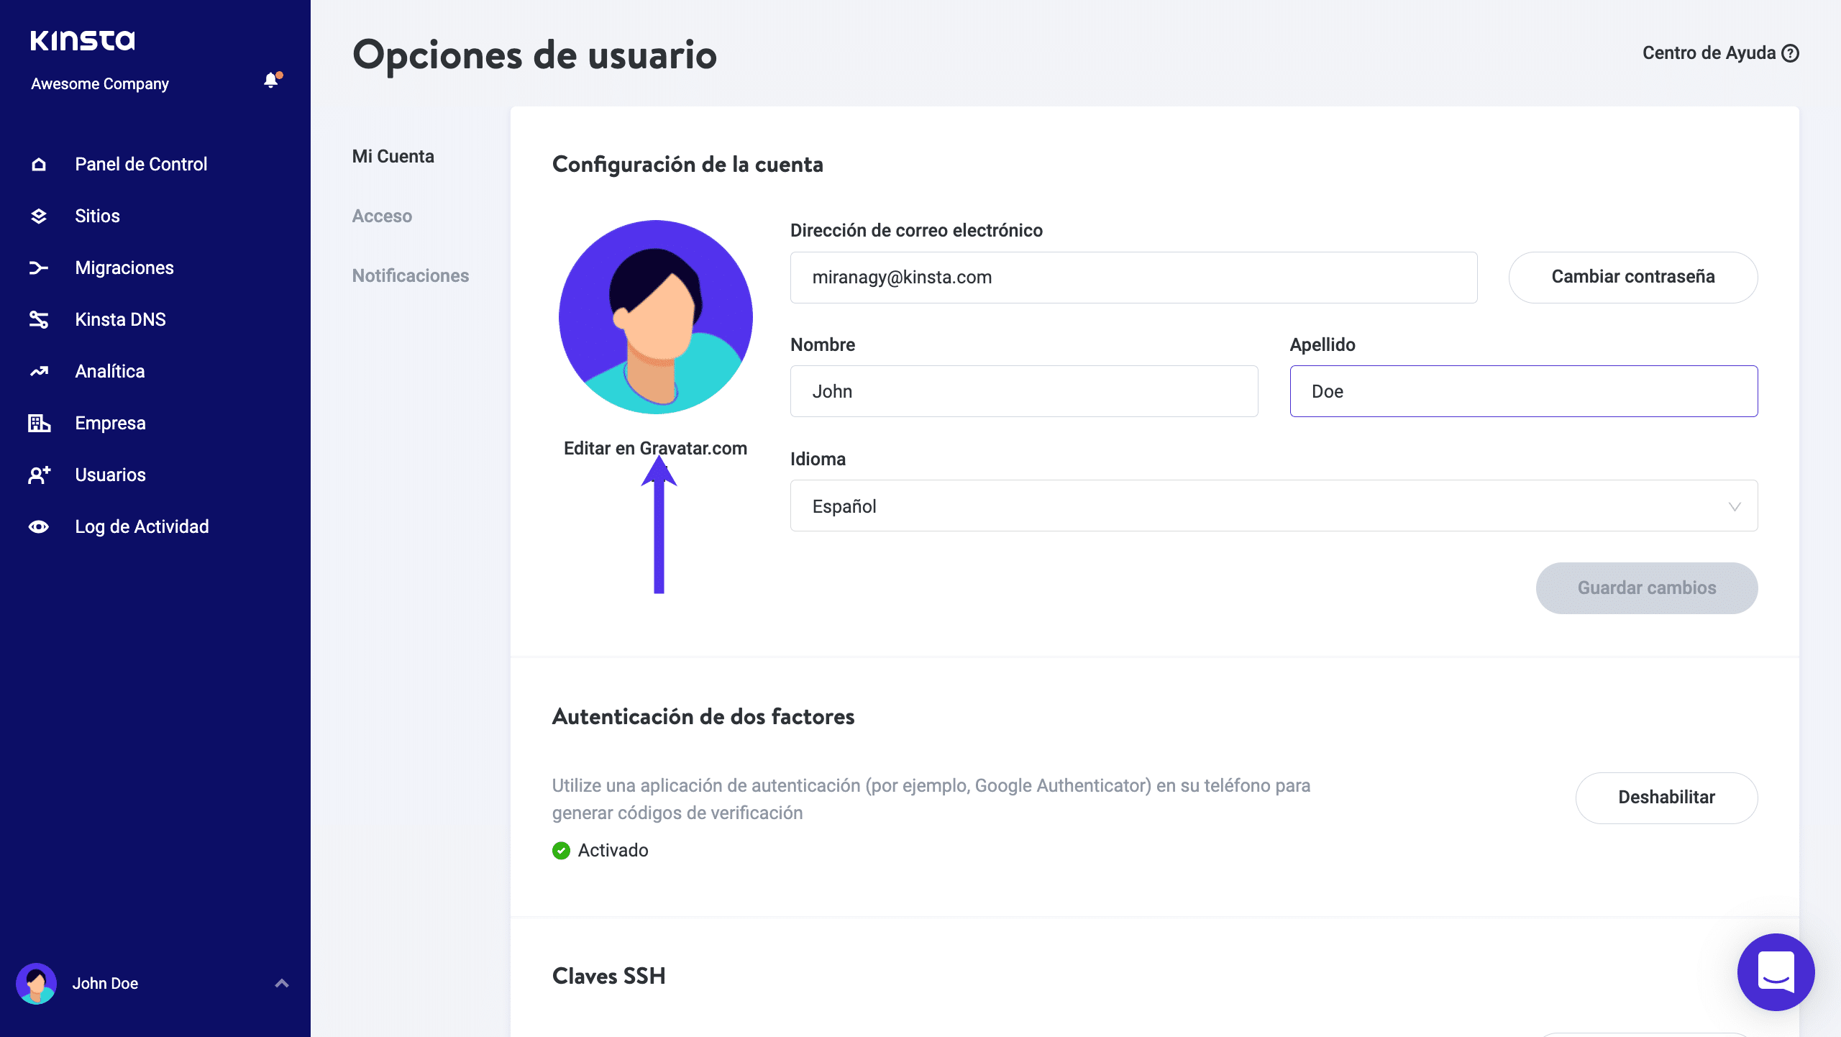The width and height of the screenshot is (1841, 1037).
Task: Click the profile avatar picture
Action: tap(655, 316)
